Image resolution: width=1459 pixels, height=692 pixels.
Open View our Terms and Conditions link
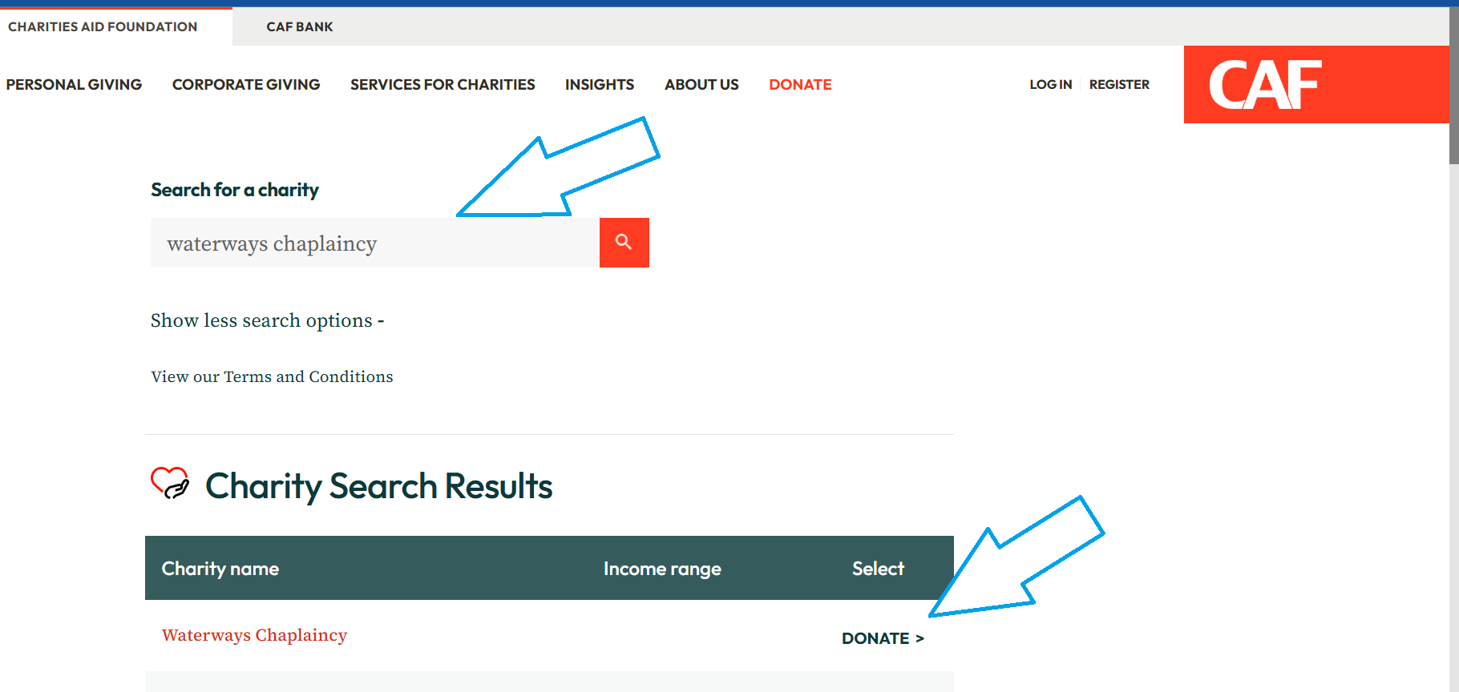tap(272, 376)
